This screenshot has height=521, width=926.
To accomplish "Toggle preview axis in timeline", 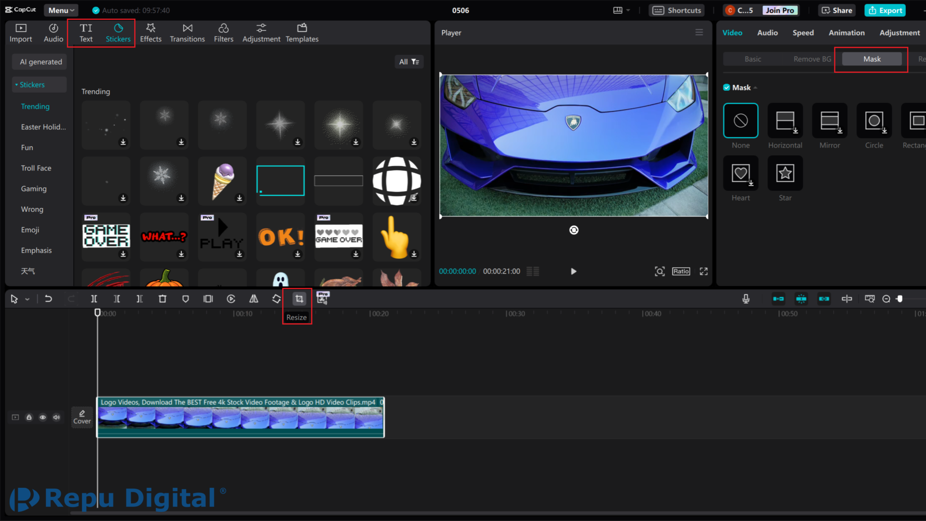I will coord(847,299).
